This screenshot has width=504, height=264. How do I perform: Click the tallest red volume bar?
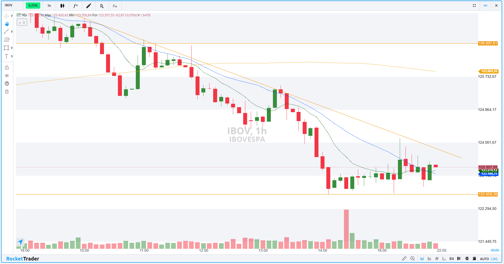(x=346, y=229)
